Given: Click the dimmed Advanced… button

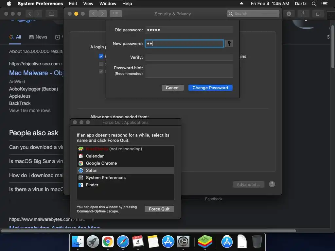Looking at the screenshot, I should coord(248,184).
